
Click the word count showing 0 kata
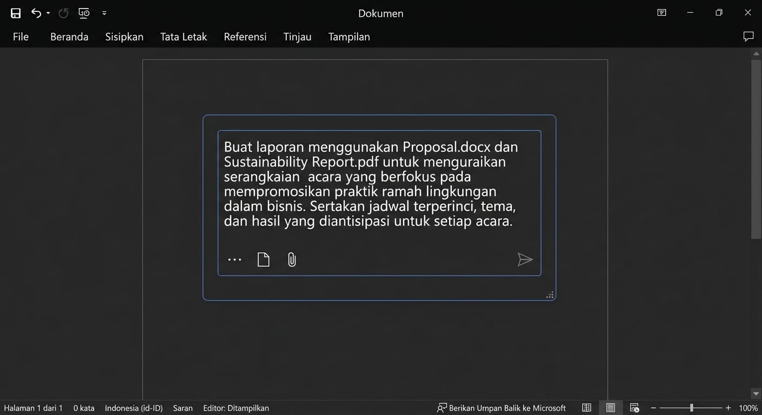click(x=84, y=408)
